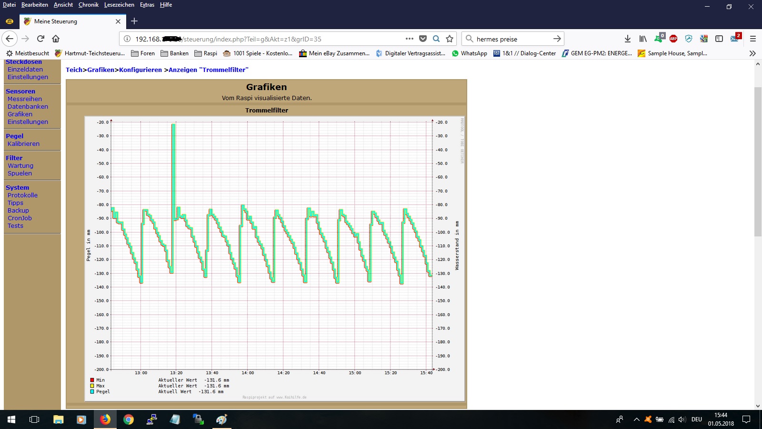
Task: Show hidden system tray icons
Action: coord(636,419)
